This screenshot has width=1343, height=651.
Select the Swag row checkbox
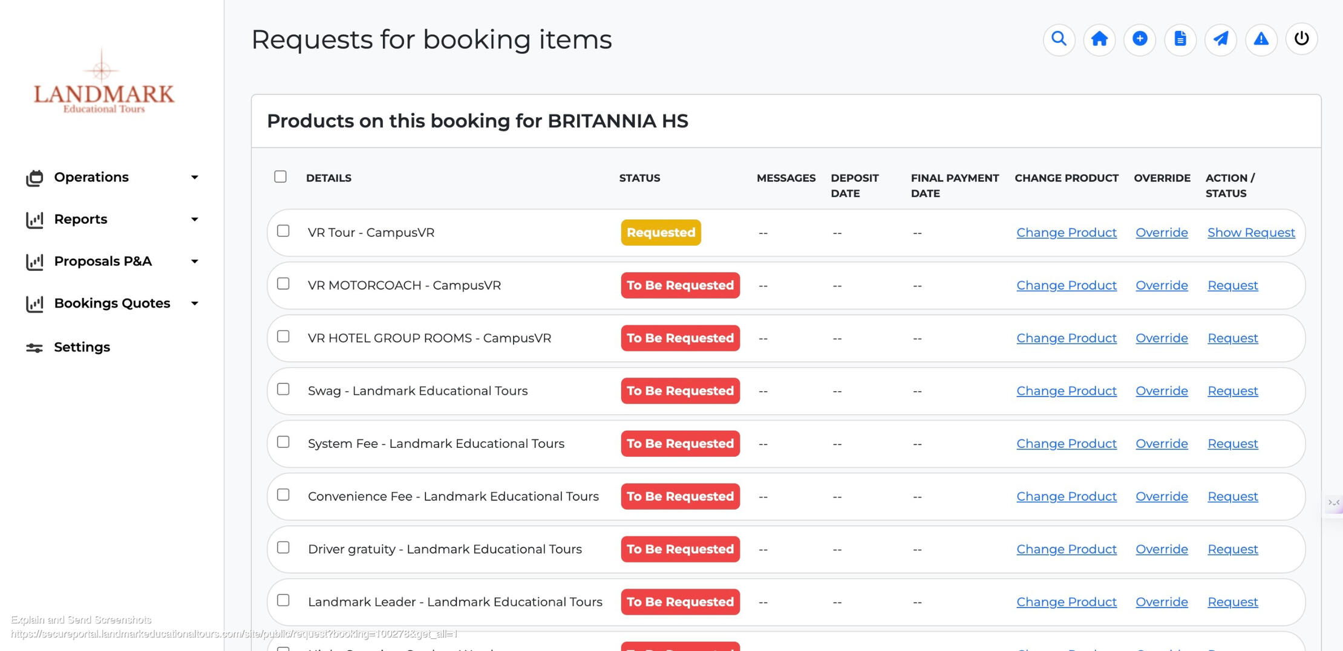pyautogui.click(x=283, y=389)
